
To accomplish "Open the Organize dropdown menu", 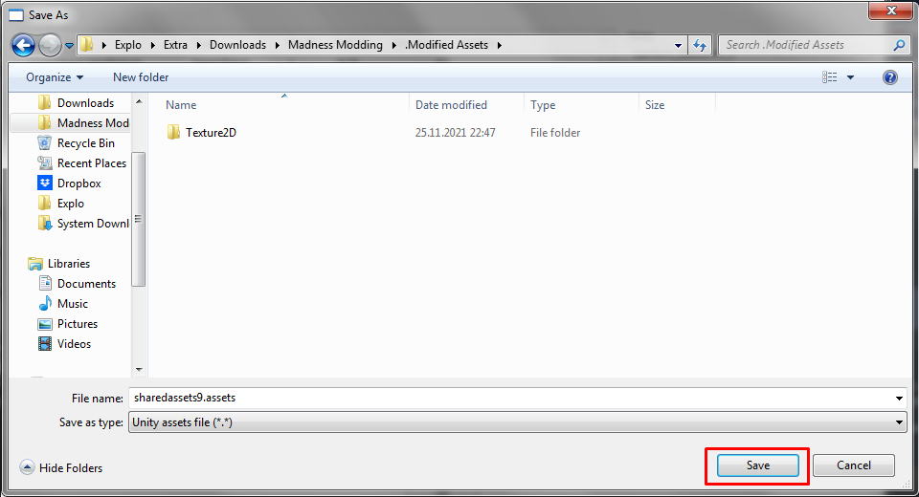I will [55, 77].
